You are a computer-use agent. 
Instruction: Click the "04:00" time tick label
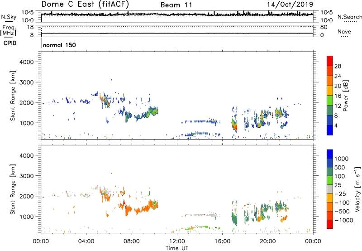pyautogui.click(x=86, y=241)
